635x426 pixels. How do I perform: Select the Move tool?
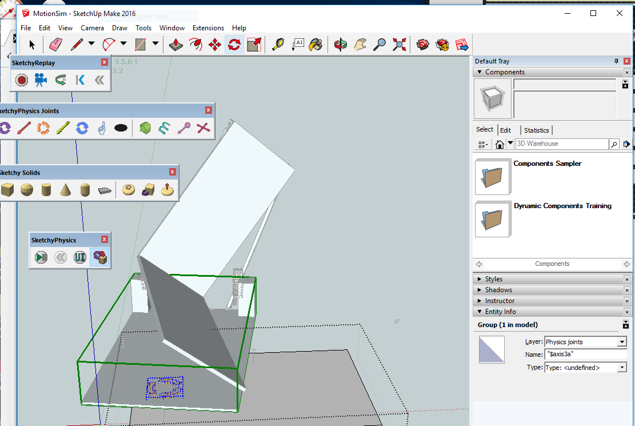215,45
